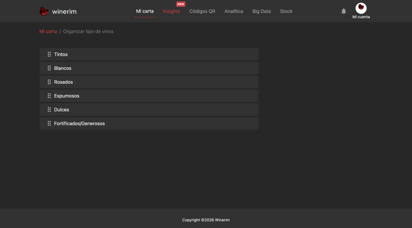
Task: Grab the drag handle beside Tintos
Action: (x=49, y=54)
